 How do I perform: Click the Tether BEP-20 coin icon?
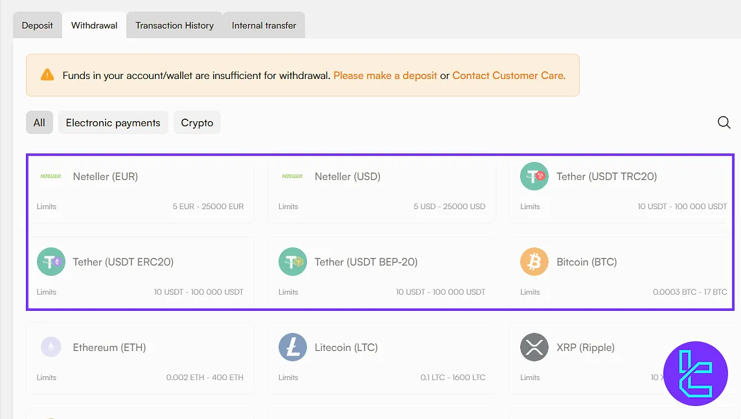click(292, 262)
